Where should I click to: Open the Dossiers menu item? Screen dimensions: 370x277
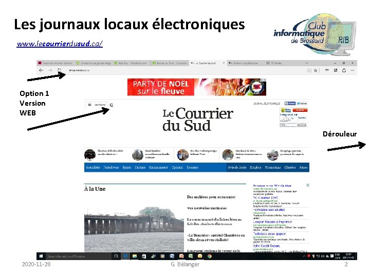click(x=193, y=167)
